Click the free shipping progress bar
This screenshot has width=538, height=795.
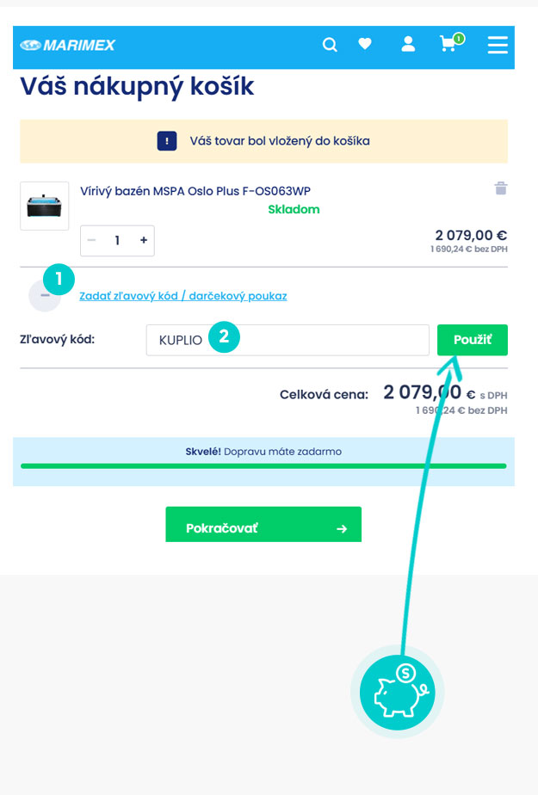[x=263, y=465]
